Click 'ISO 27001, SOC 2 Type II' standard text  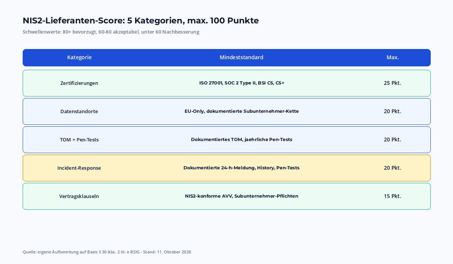pyautogui.click(x=228, y=83)
